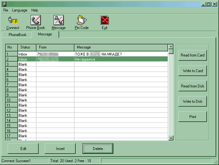The width and height of the screenshot is (219, 165).
Task: Select row number 7 header
Action: tap(11, 85)
